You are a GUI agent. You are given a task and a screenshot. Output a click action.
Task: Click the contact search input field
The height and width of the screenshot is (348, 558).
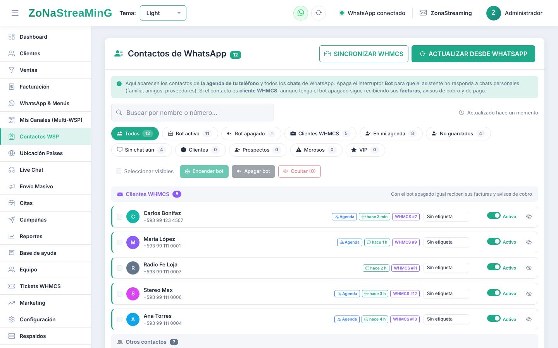pyautogui.click(x=193, y=113)
